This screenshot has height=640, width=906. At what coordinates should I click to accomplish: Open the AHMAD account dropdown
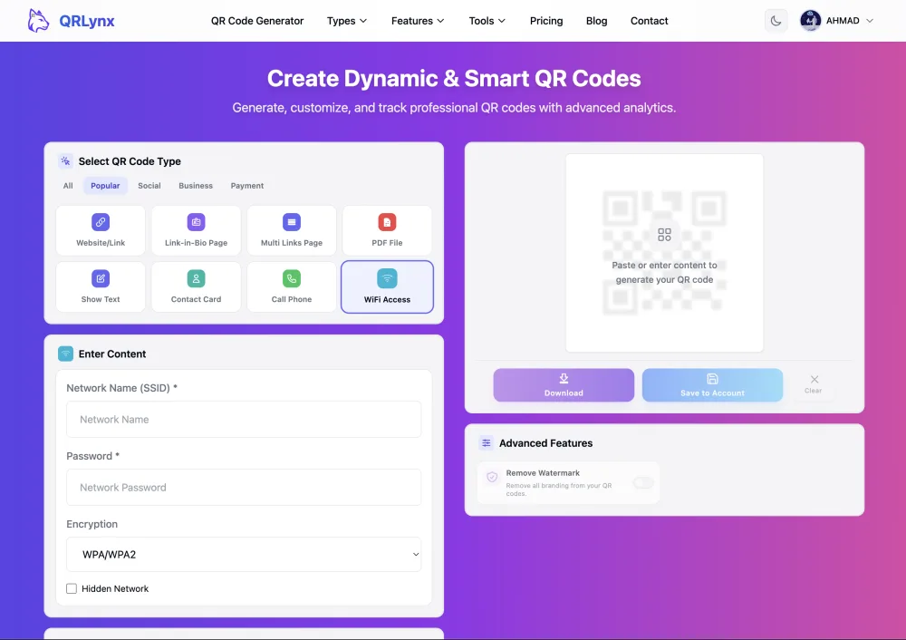[x=835, y=20]
